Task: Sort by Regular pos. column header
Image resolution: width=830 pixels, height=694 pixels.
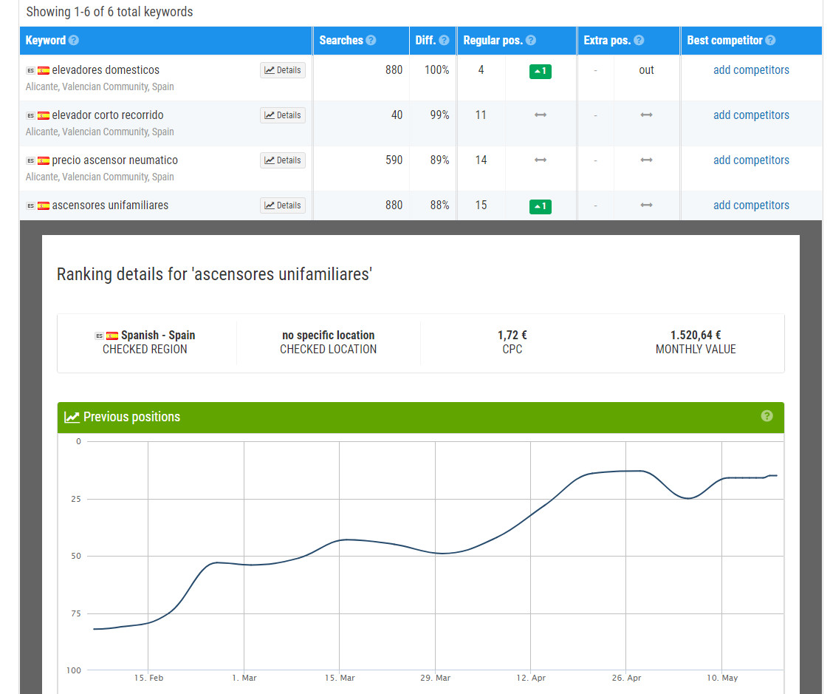Action: pyautogui.click(x=493, y=40)
